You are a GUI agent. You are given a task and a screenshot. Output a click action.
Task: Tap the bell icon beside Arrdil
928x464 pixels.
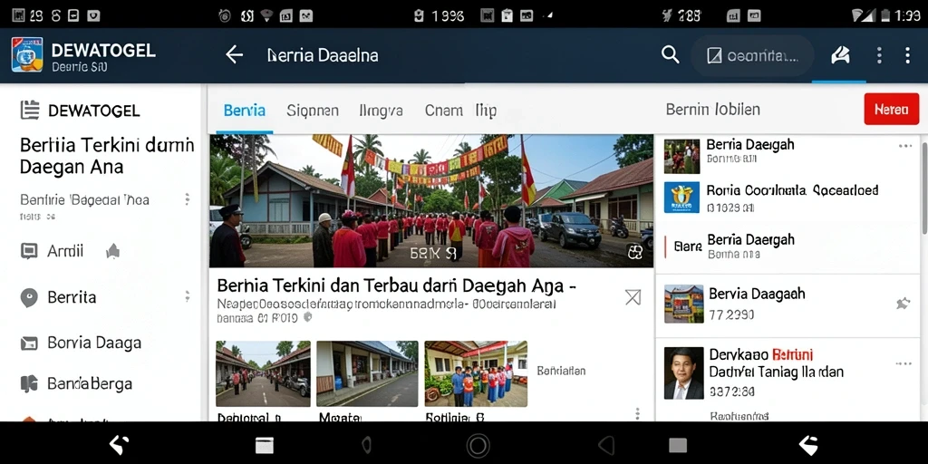[x=112, y=252]
